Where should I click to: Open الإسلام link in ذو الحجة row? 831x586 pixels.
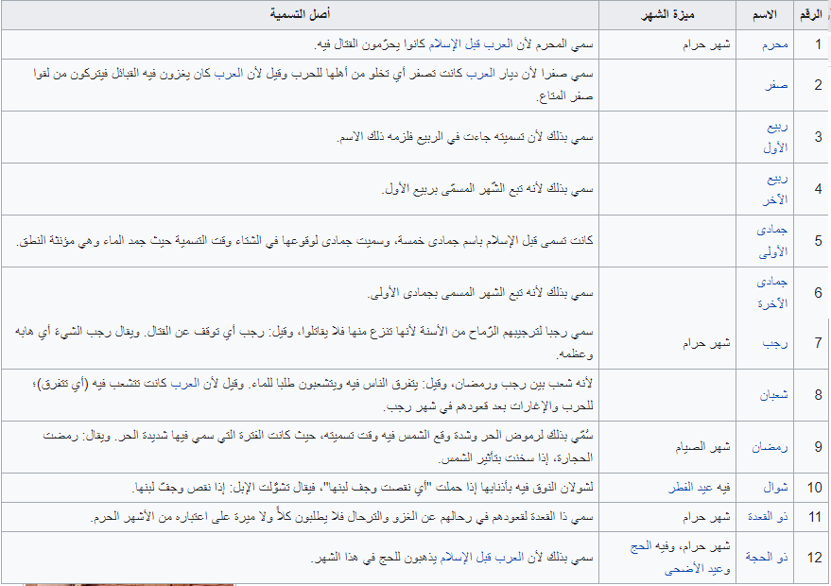tap(449, 558)
